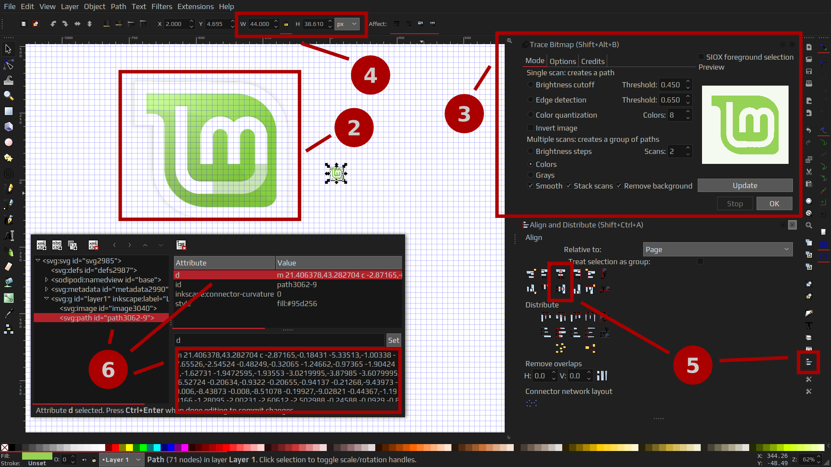Select the Zoom magnifier tool
Screen dimensions: 831x467
pyautogui.click(x=8, y=96)
